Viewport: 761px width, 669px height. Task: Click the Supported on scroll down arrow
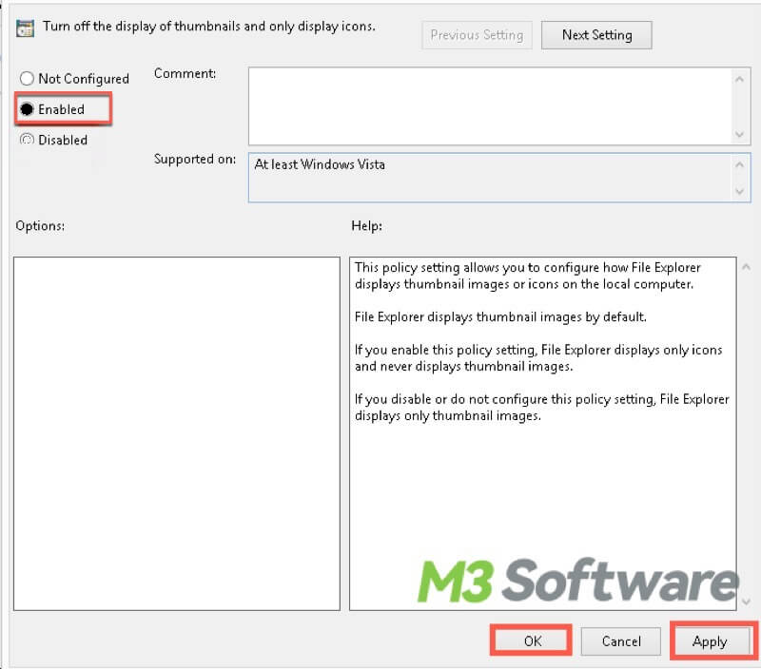(740, 192)
